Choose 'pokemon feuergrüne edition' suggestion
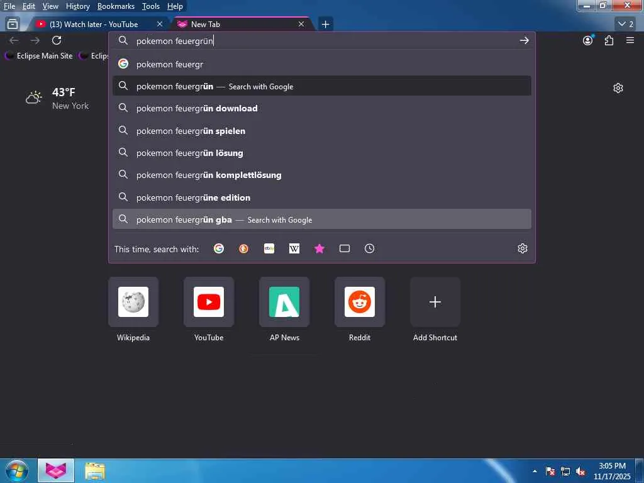 [321, 197]
